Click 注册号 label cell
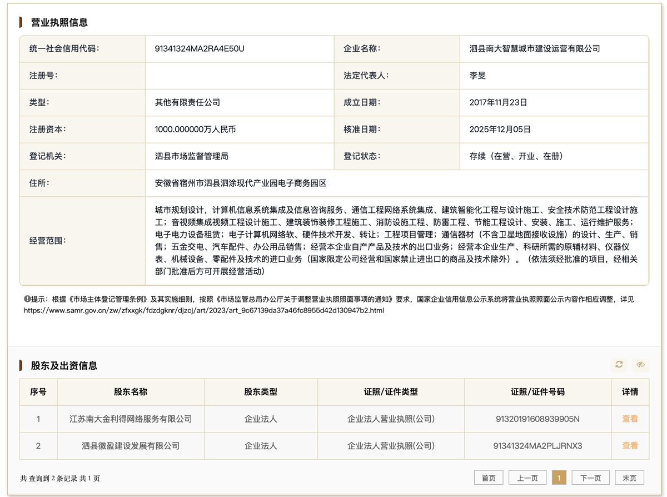 tap(82, 75)
